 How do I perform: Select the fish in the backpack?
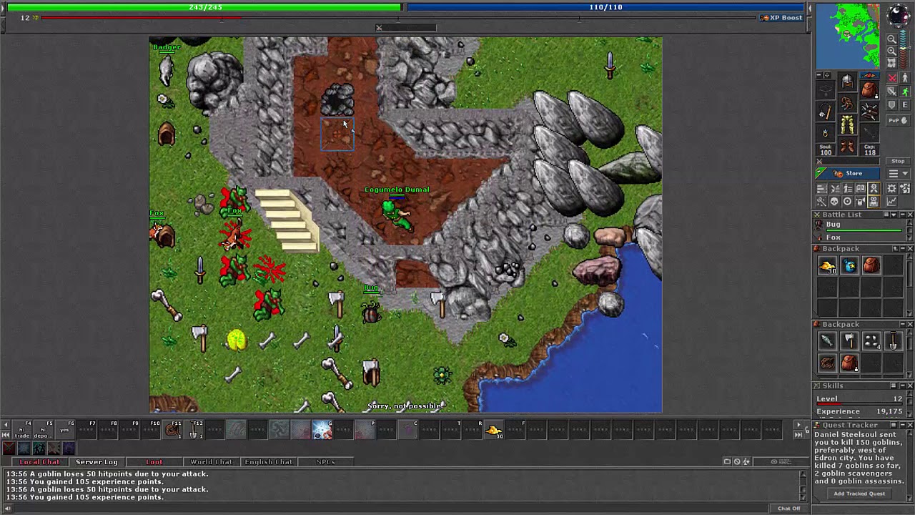827,340
